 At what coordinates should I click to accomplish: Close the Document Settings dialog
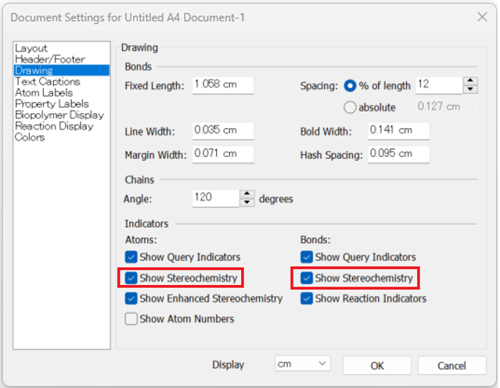click(481, 16)
